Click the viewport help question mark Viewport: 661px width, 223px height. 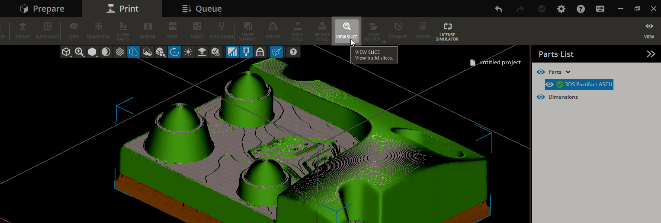tap(293, 52)
